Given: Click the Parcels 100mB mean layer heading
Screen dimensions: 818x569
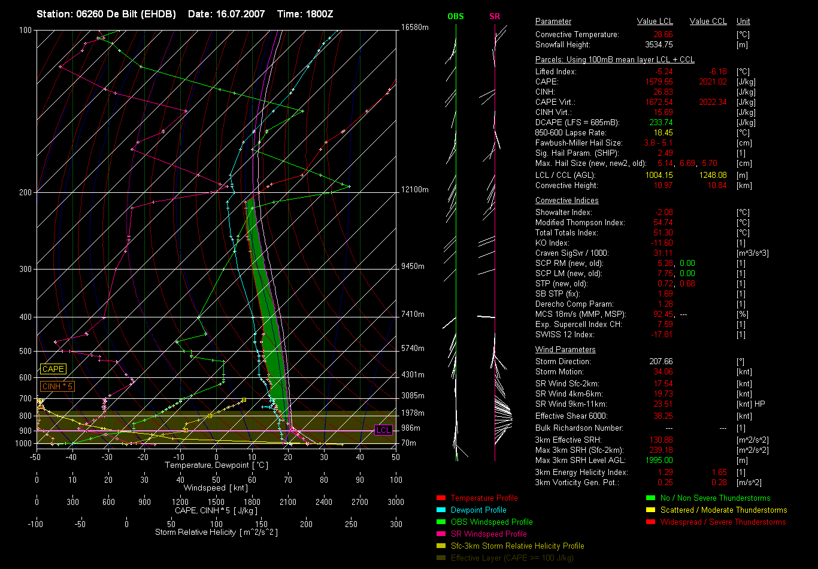Looking at the screenshot, I should (615, 60).
